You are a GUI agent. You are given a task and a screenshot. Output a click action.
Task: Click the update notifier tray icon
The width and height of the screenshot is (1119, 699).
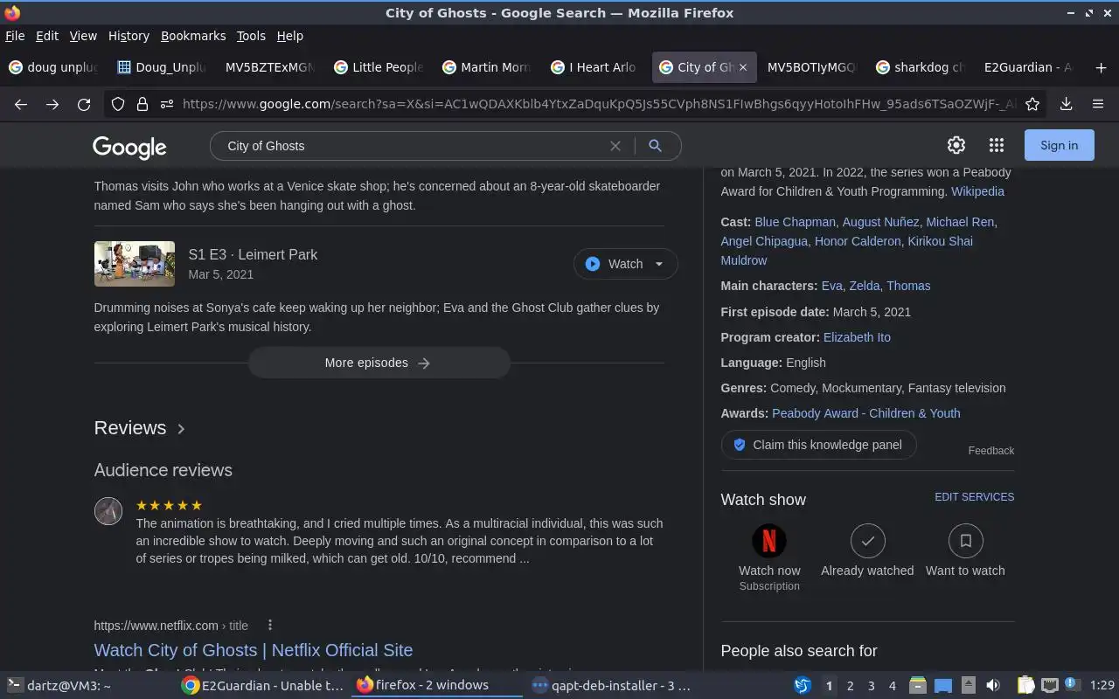tap(1071, 686)
